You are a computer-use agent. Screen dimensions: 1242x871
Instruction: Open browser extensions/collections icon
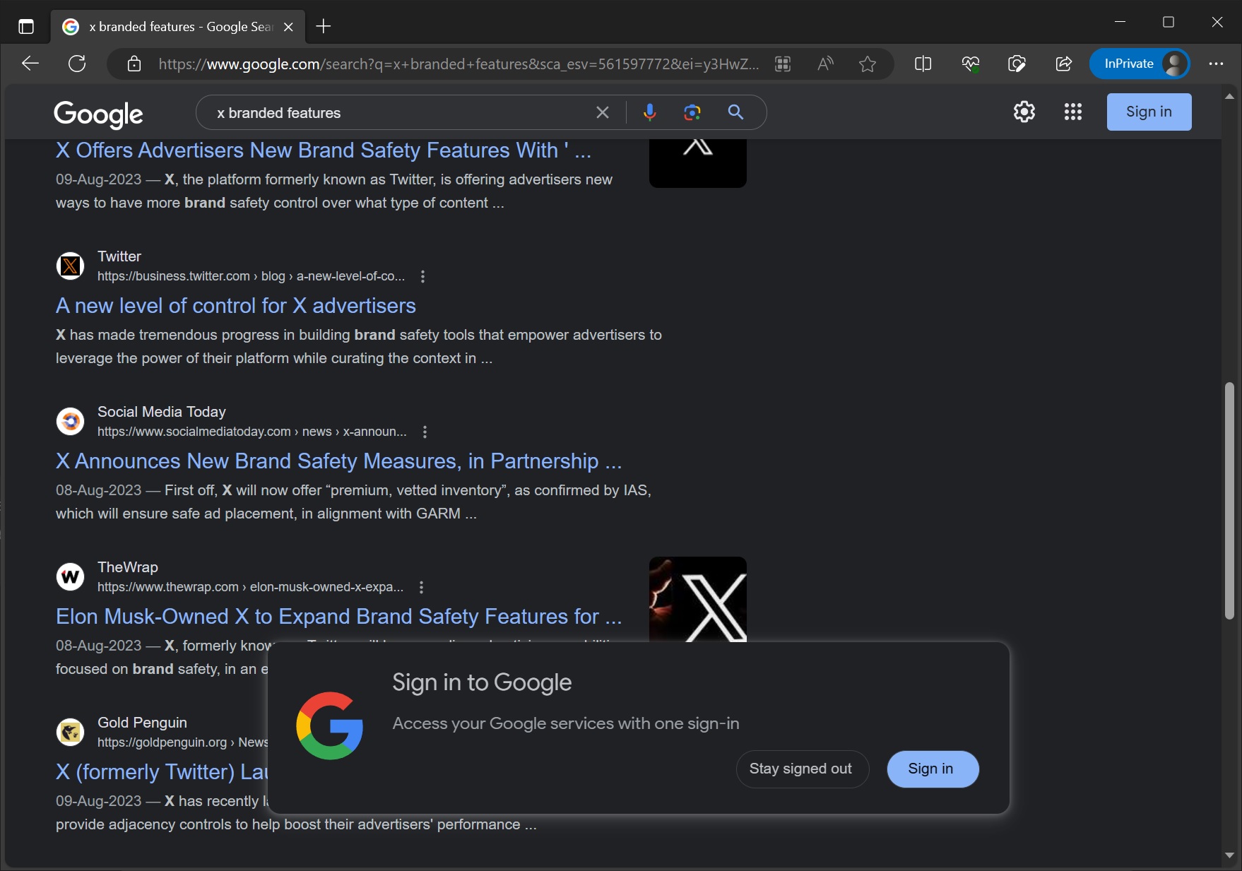(x=1017, y=64)
